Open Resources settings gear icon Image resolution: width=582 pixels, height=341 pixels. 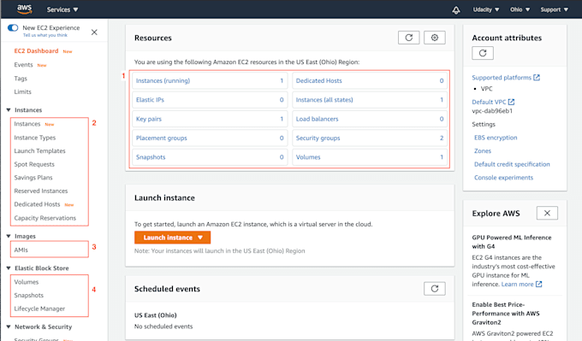(435, 38)
